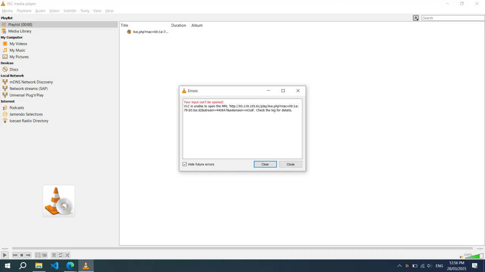Open the Media menu
The image size is (485, 272).
[x=7, y=11]
